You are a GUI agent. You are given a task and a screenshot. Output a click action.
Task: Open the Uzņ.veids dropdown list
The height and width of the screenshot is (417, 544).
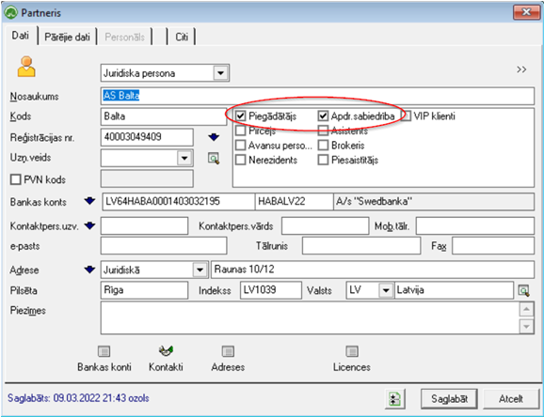184,159
